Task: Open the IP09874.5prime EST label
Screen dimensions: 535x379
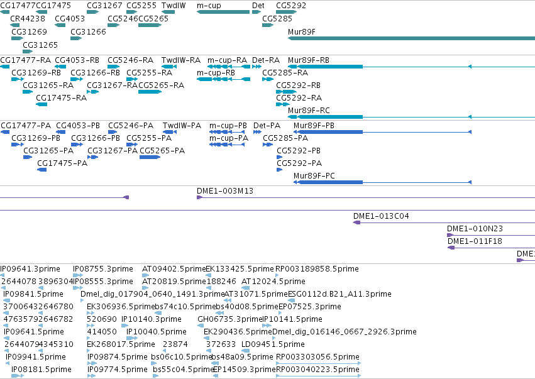Action: (x=118, y=357)
